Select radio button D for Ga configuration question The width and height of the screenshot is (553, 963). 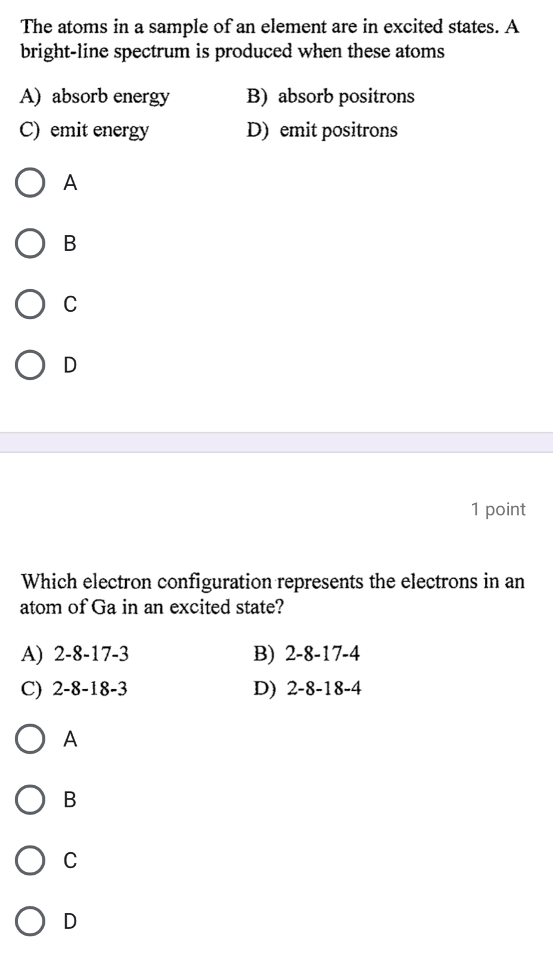click(x=30, y=921)
